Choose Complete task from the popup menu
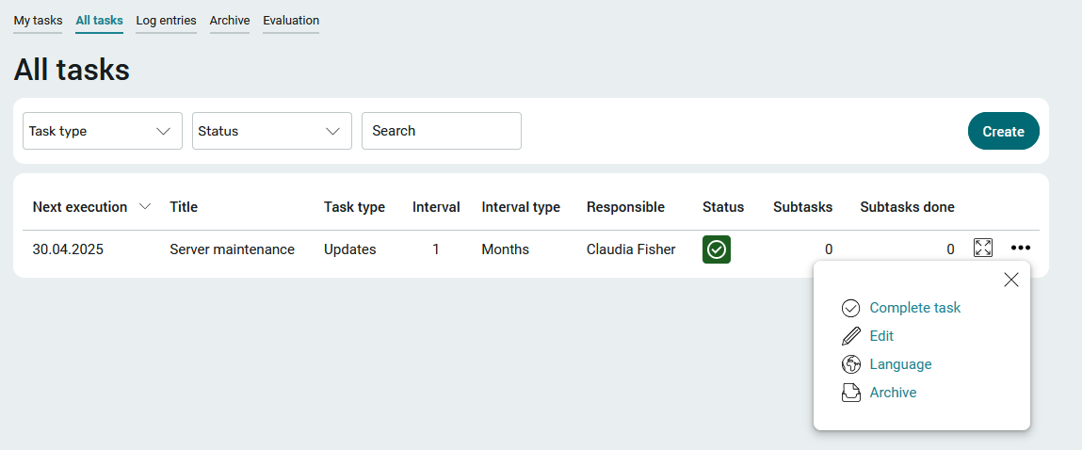Viewport: 1082px width, 450px height. click(915, 308)
